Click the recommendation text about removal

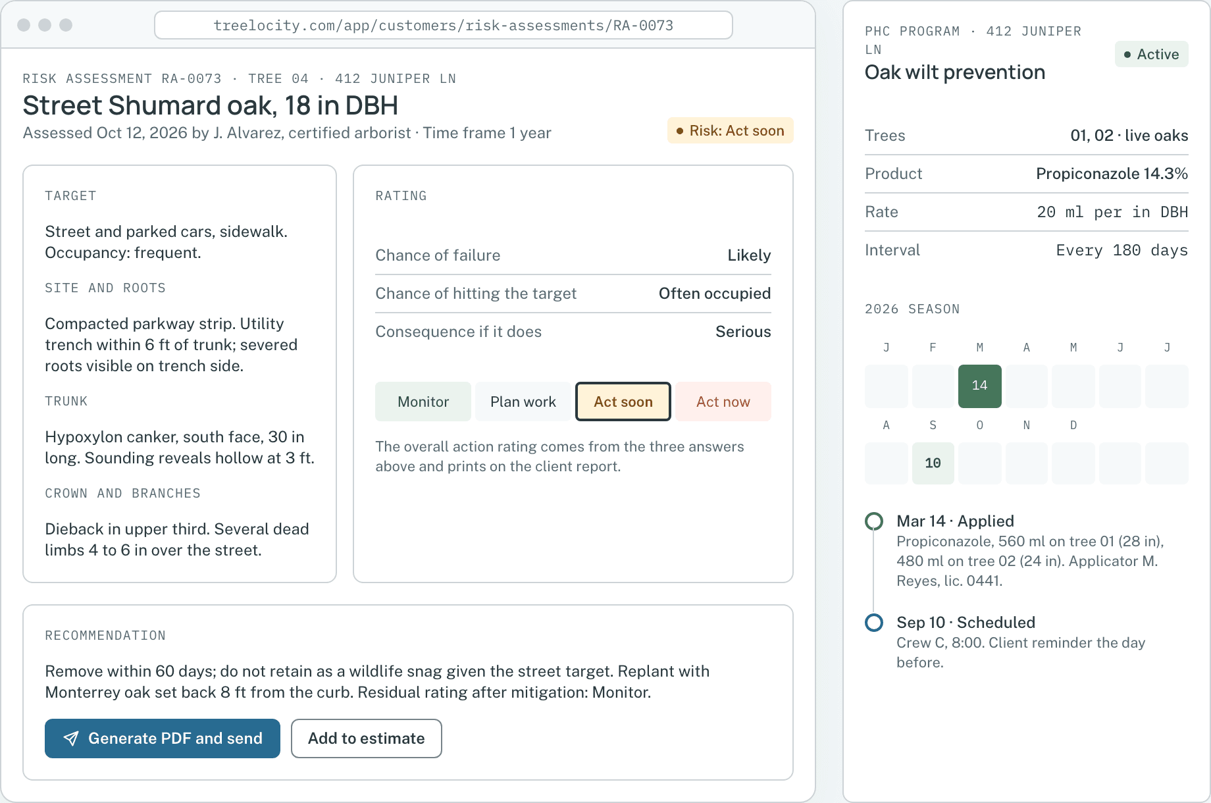click(x=377, y=682)
